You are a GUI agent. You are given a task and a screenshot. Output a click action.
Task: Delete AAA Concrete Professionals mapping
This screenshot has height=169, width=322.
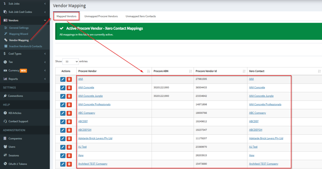[69, 105]
